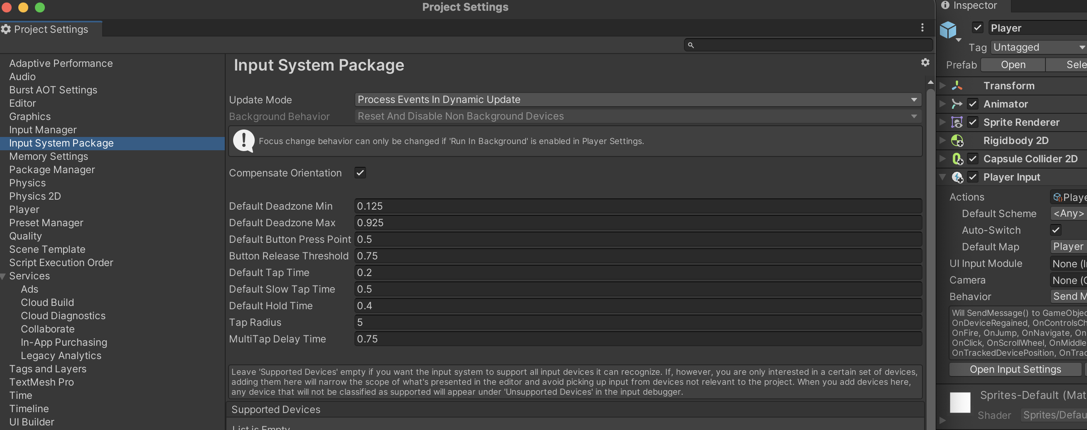
Task: Select TextMesh Pro settings category
Action: point(42,382)
